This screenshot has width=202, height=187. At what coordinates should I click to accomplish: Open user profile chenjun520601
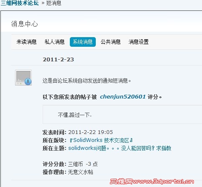(123, 97)
